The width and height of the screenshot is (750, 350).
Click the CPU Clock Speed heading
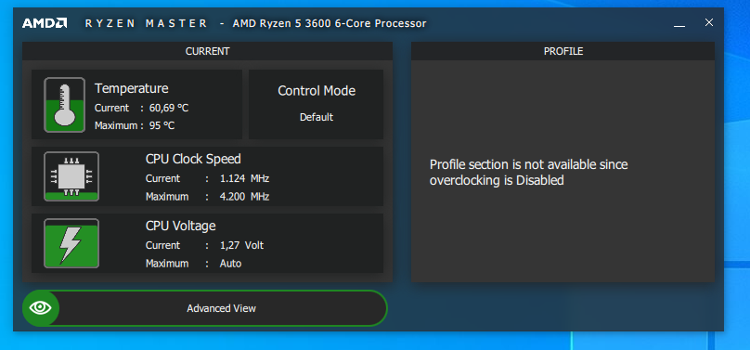click(193, 159)
